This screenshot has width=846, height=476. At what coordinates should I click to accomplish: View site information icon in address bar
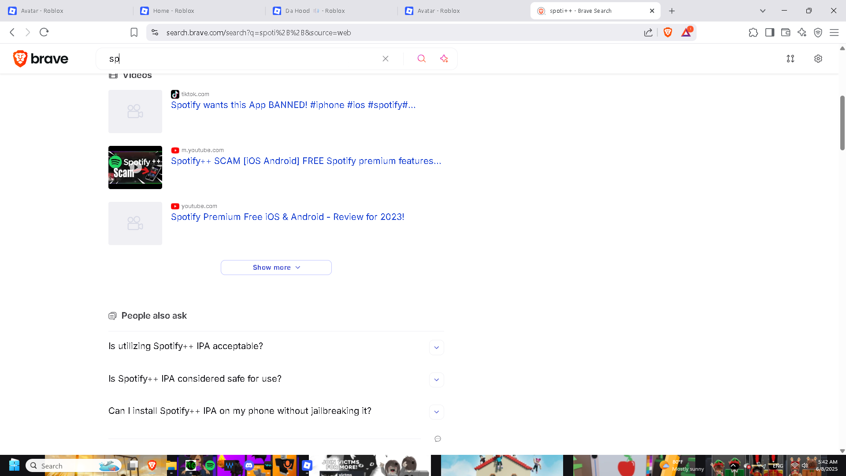click(x=155, y=32)
